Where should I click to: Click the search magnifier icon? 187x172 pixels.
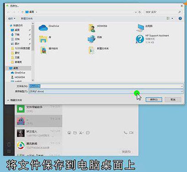click(180, 12)
